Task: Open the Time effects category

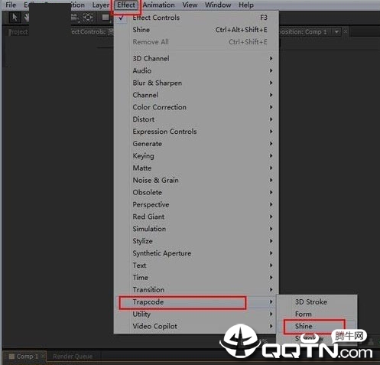Action: click(x=196, y=278)
